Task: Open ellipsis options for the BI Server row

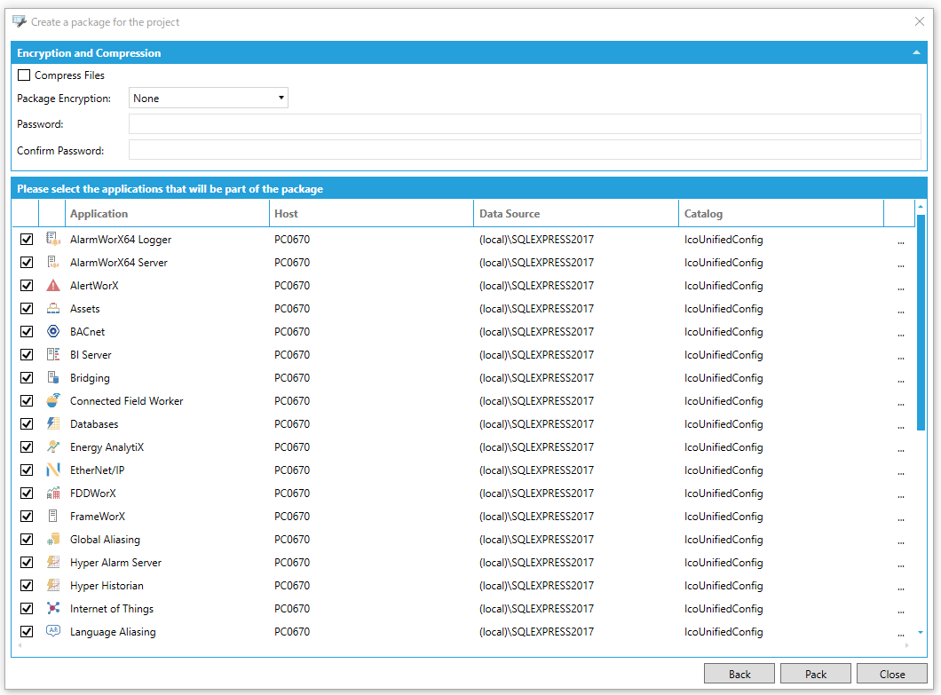Action: point(900,355)
